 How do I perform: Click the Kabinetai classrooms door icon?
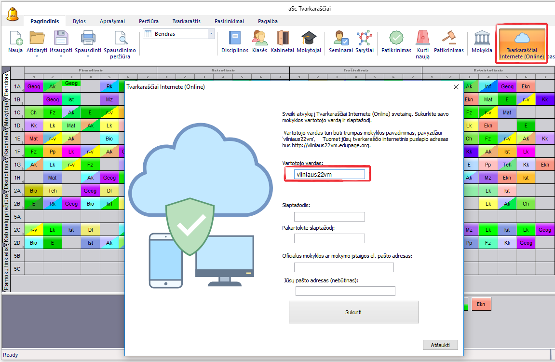pos(282,39)
